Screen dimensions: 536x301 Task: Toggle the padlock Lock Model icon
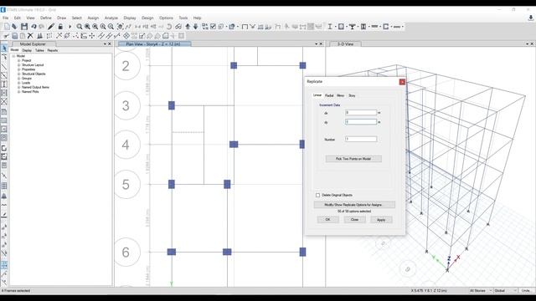click(x=60, y=27)
